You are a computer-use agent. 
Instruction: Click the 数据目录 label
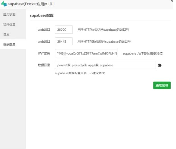[x=44, y=65]
